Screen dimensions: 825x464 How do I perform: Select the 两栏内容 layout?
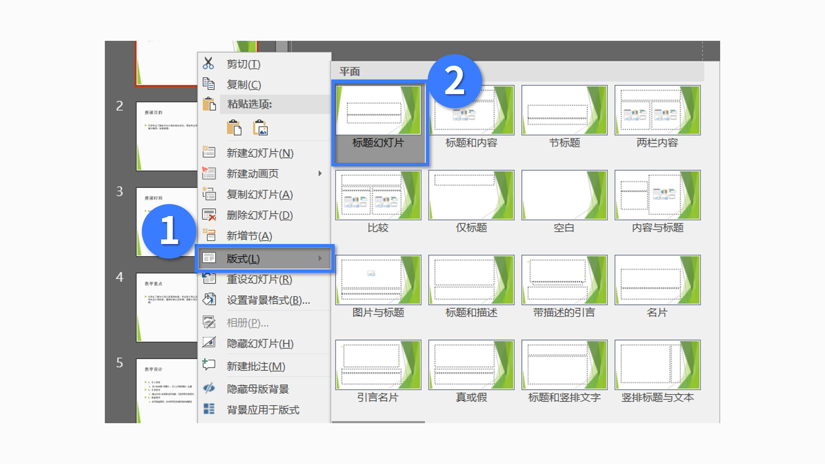pyautogui.click(x=657, y=111)
